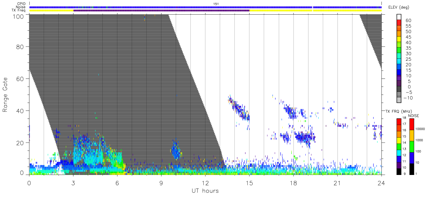This screenshot has height=198, width=429.
Task: Click the '80' tick on Range Gate axis
Action: click(20, 47)
